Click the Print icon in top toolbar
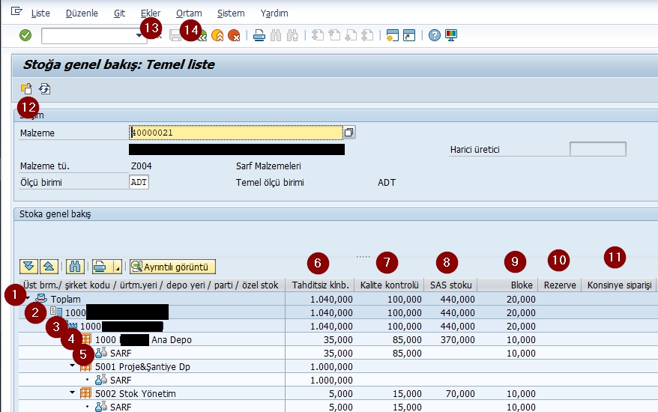This screenshot has height=412, width=658. pyautogui.click(x=259, y=35)
